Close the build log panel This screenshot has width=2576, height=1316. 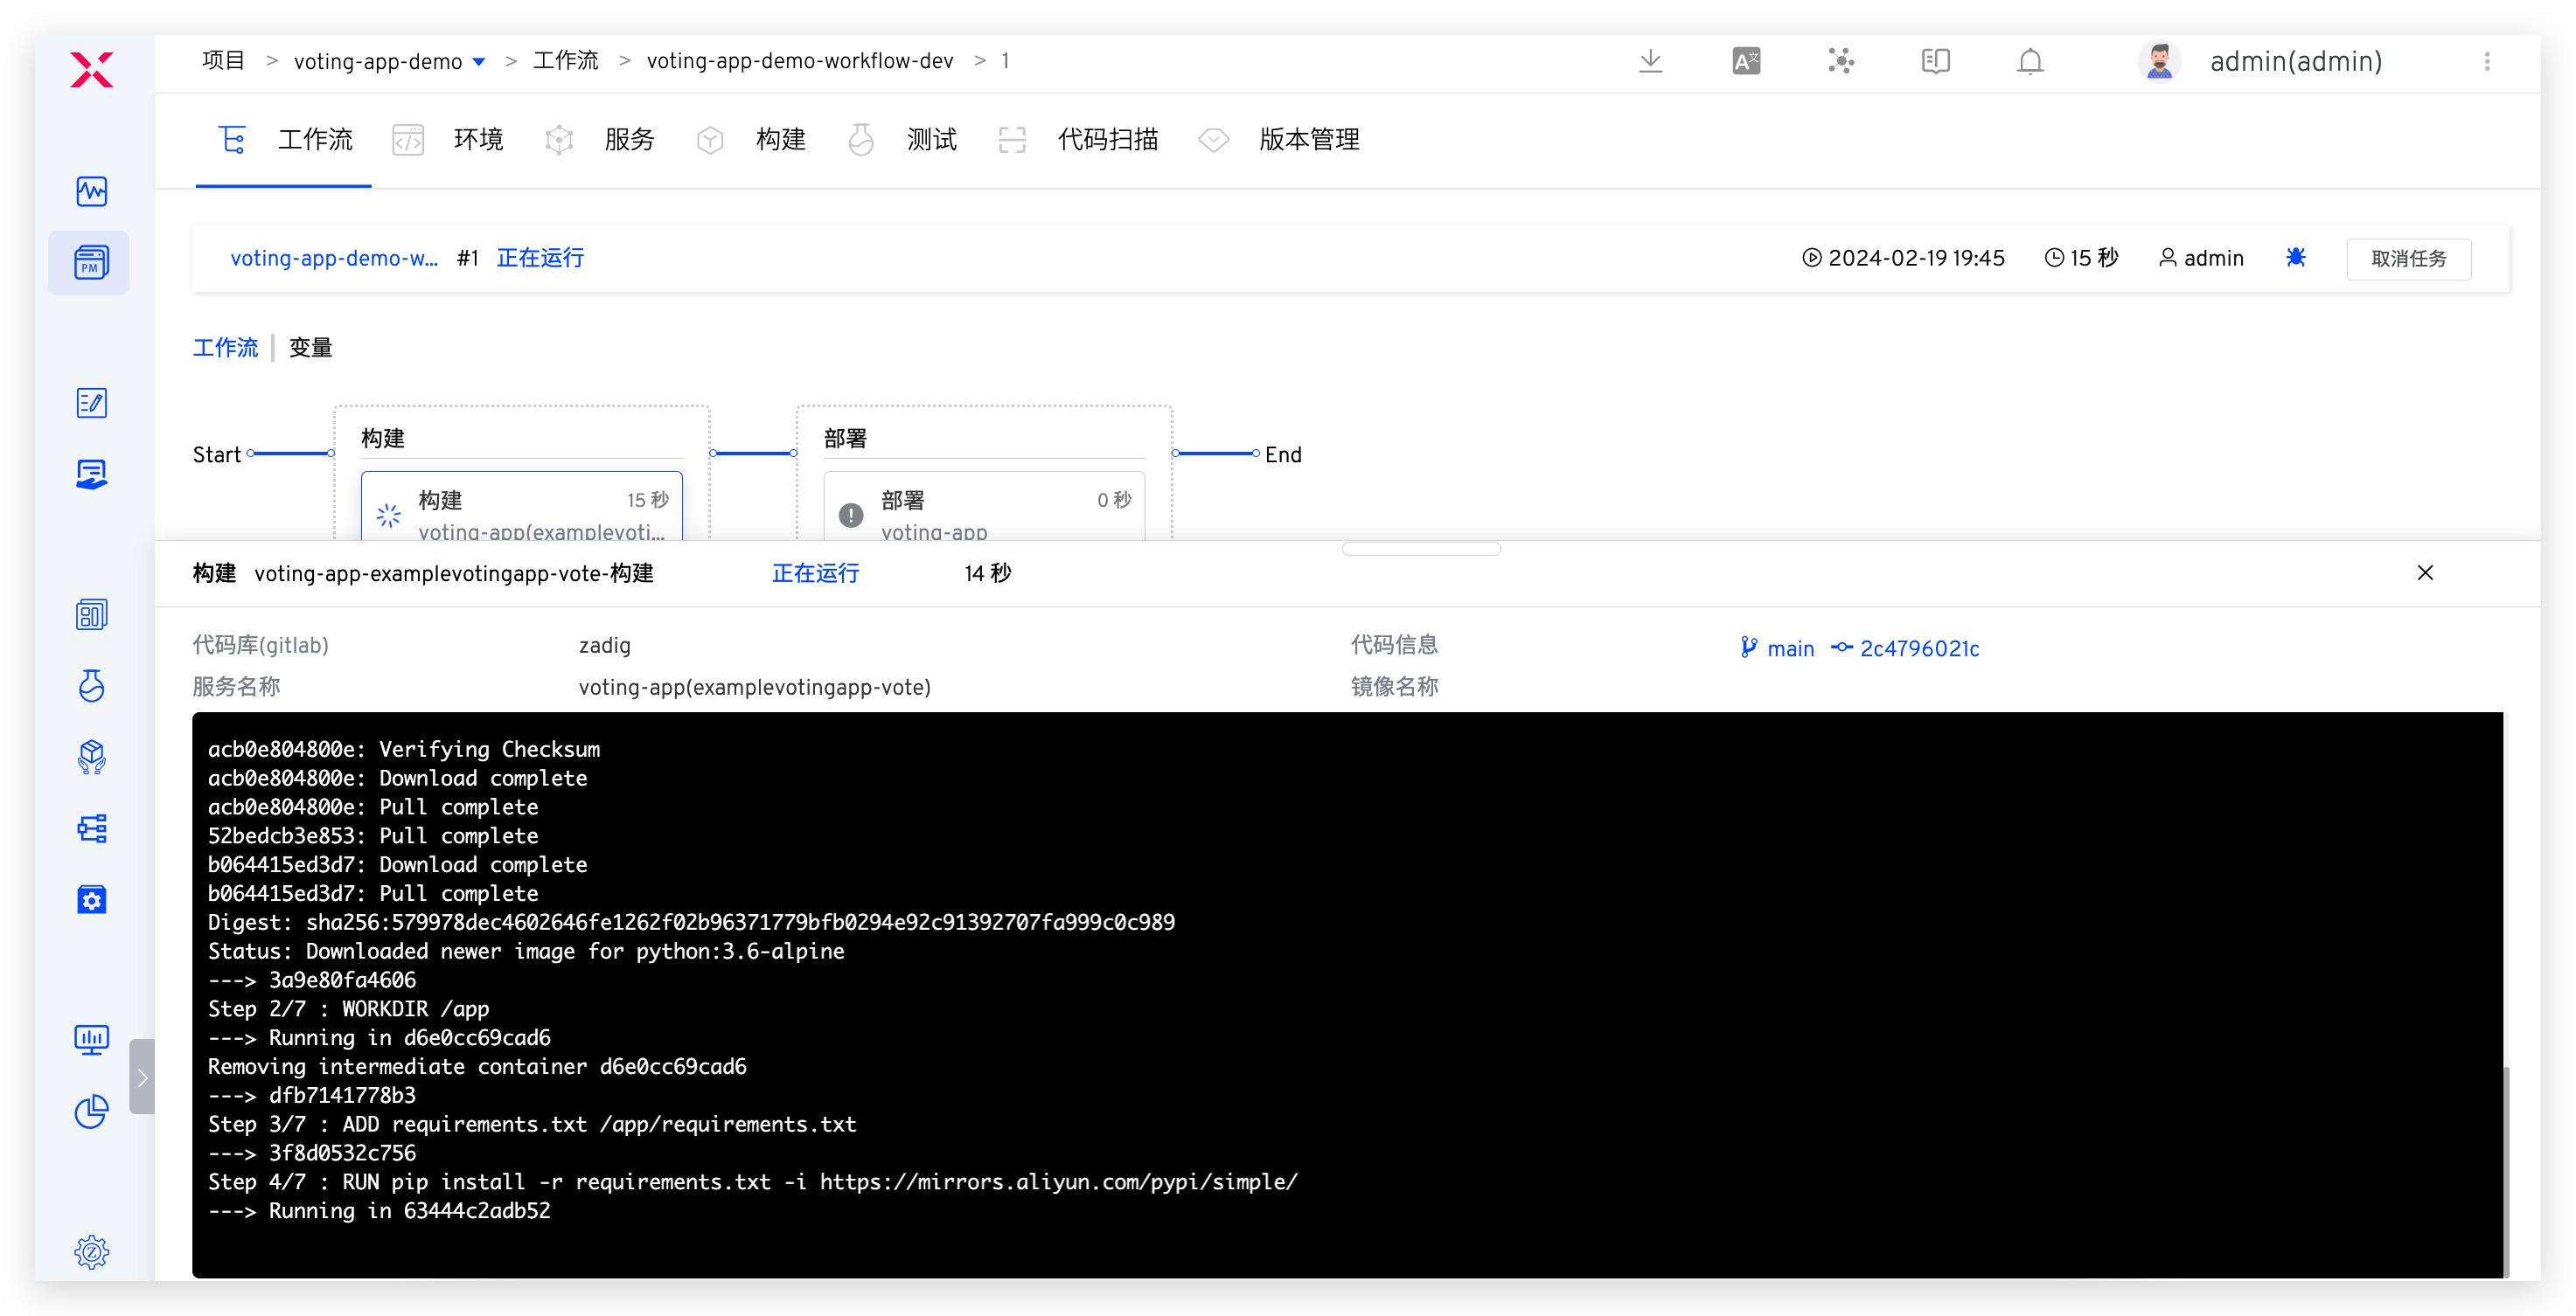[x=2426, y=572]
